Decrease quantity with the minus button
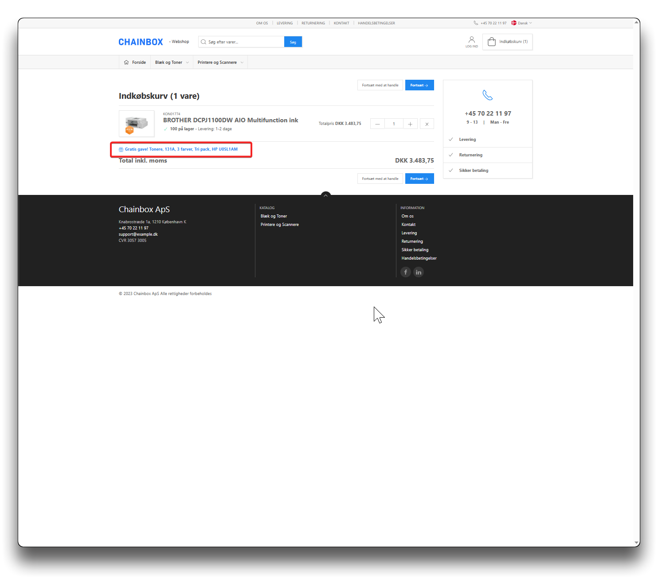The image size is (658, 579). tap(377, 124)
